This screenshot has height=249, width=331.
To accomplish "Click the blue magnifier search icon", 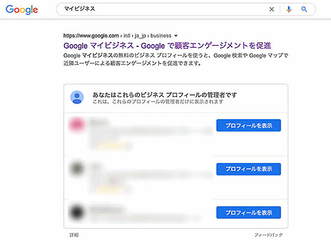I will point(304,9).
